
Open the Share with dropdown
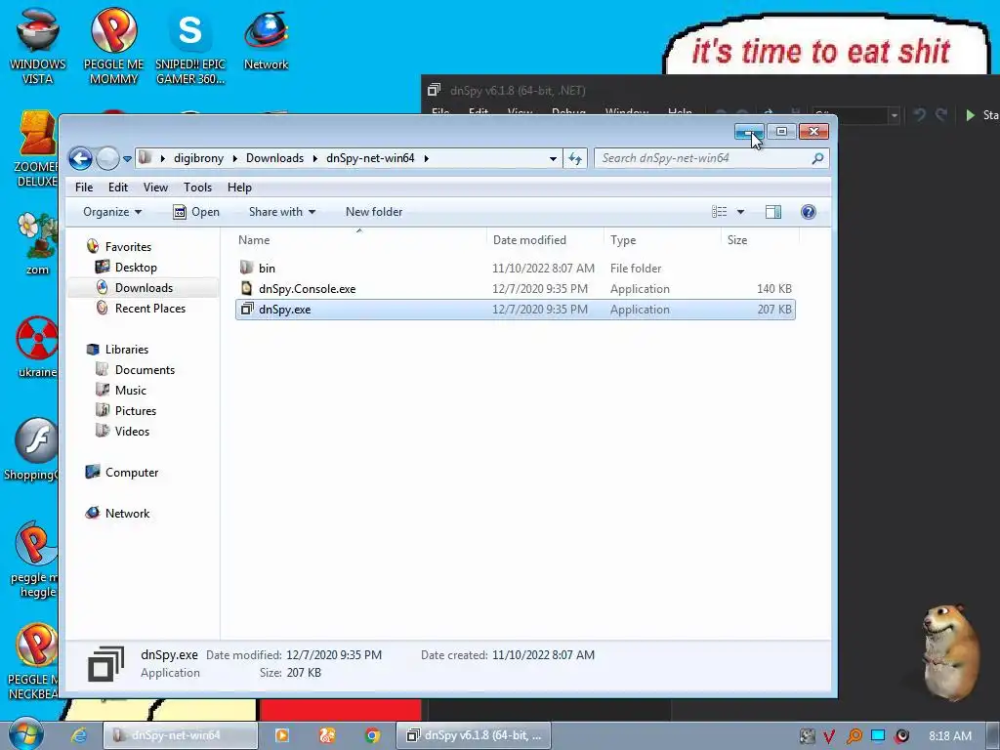282,212
